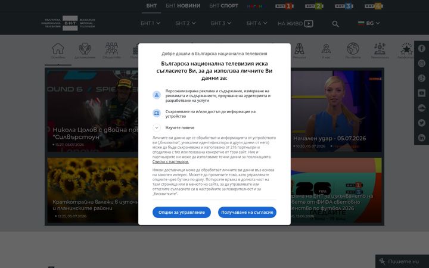Screen dimensions: 429x268
Task: Open the Twitter icon in sidebar
Action: (421, 123)
